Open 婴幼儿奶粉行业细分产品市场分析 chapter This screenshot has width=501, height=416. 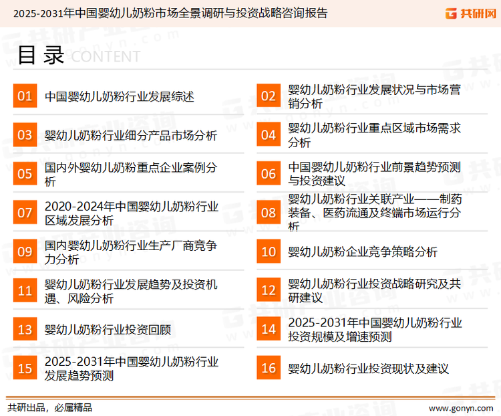[130, 135]
